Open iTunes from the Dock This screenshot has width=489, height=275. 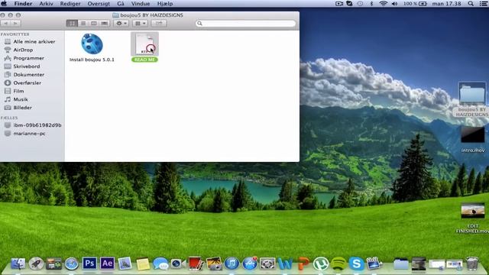[x=232, y=264]
